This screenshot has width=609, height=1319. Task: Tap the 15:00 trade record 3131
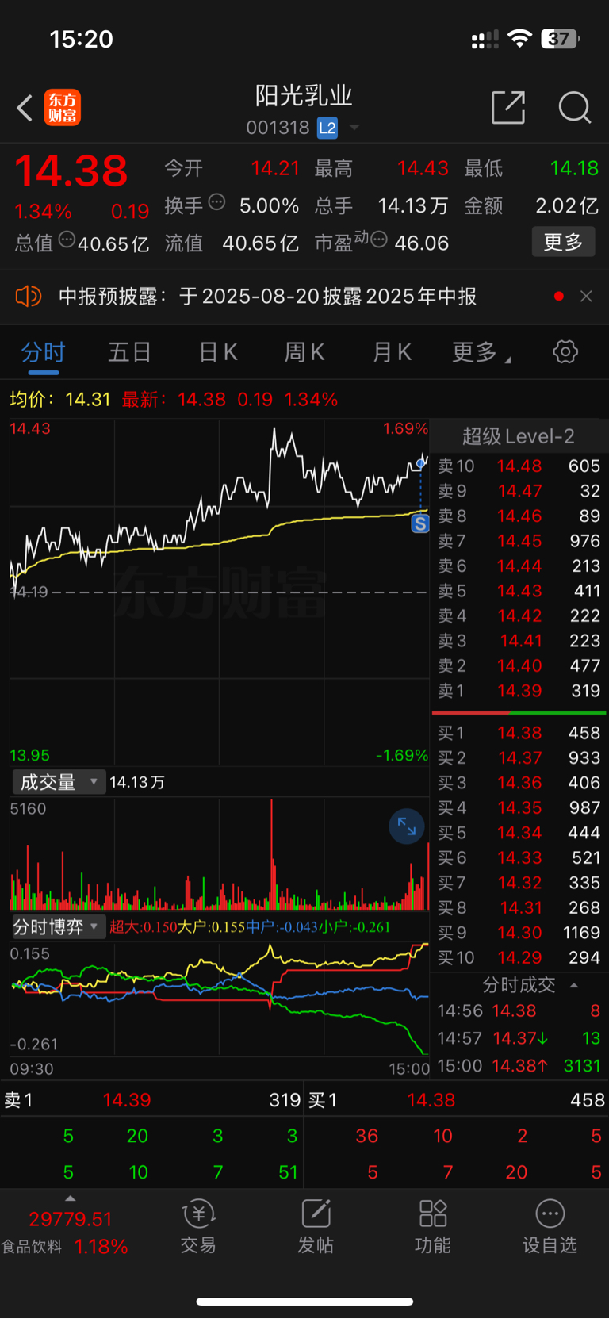click(x=519, y=1066)
